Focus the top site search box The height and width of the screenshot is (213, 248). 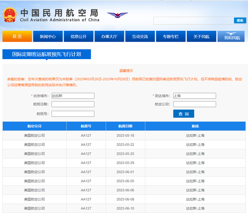tap(193, 21)
